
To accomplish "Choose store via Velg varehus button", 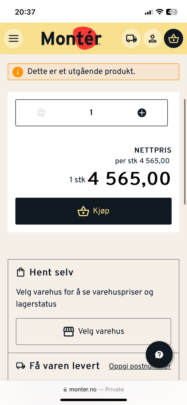I will [93, 331].
